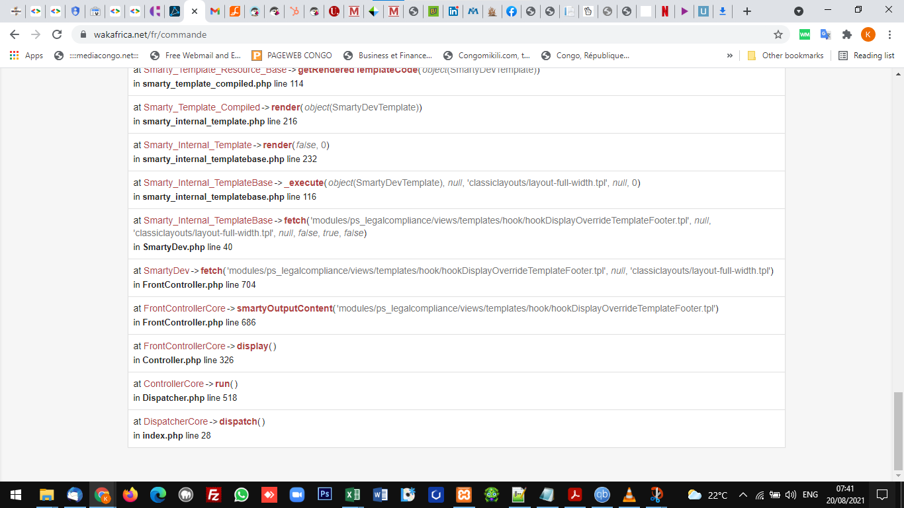Open Excel from the taskbar

pyautogui.click(x=352, y=495)
